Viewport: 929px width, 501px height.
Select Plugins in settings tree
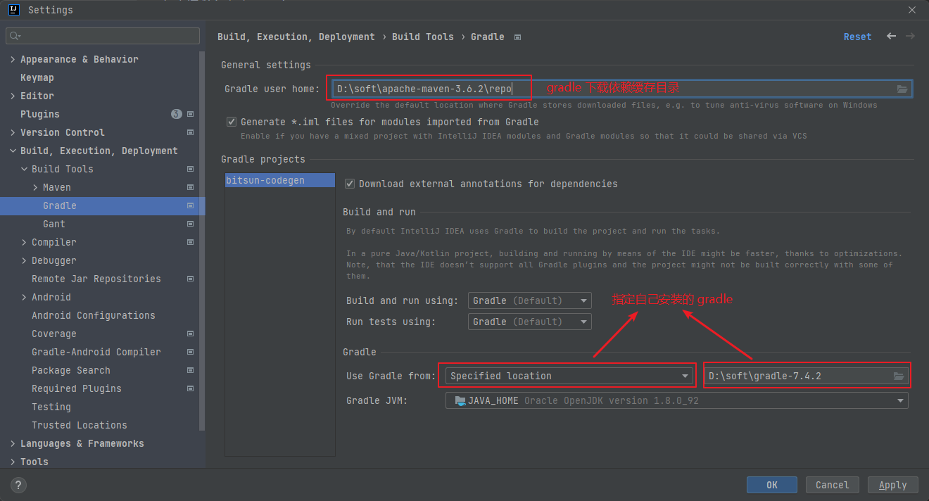pyautogui.click(x=40, y=114)
